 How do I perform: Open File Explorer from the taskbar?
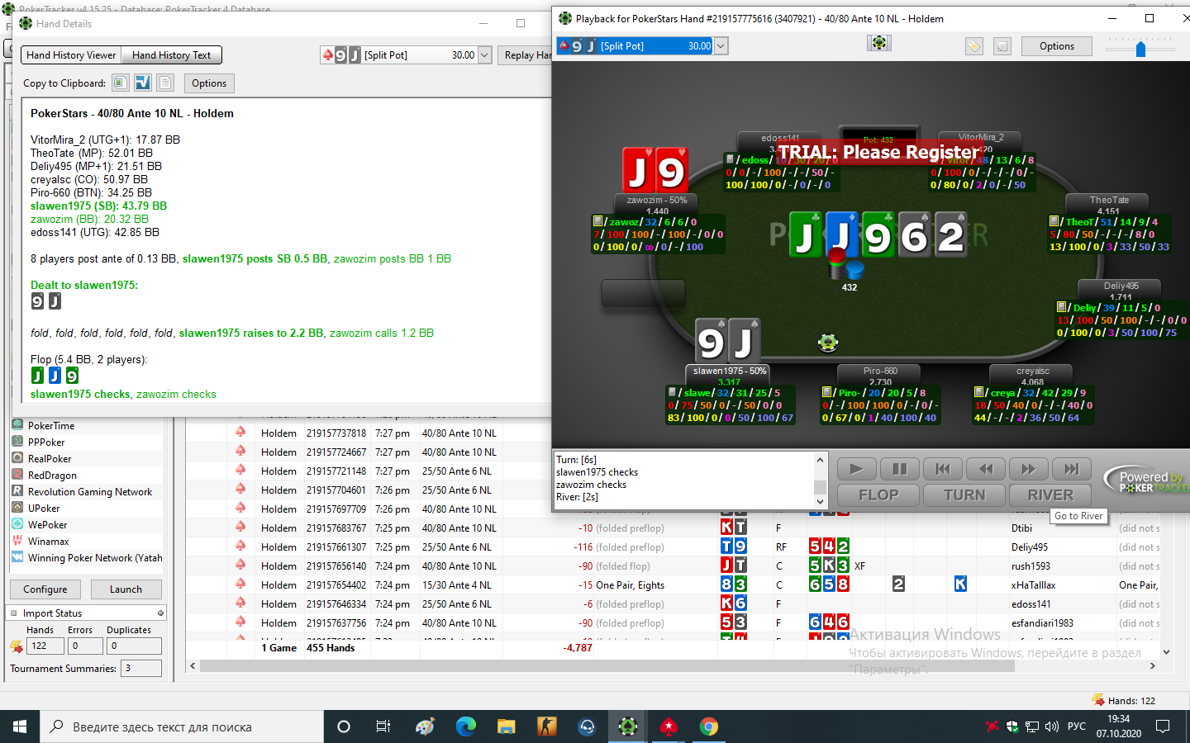tap(507, 726)
